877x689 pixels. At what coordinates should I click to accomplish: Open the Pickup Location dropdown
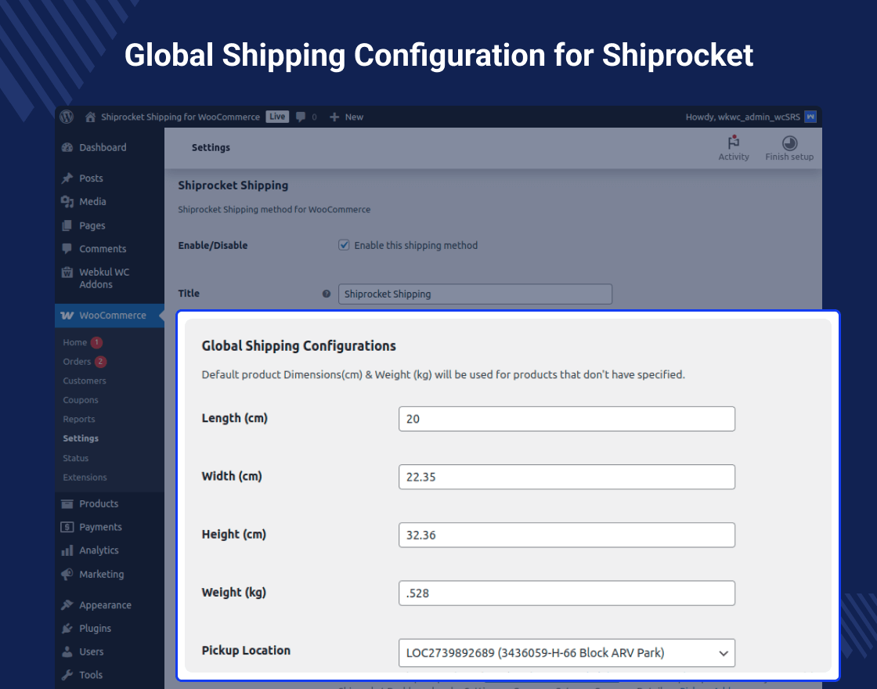tap(566, 653)
